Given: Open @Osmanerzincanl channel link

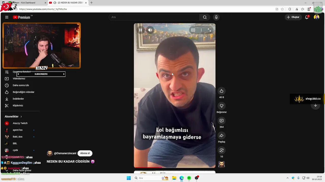Looking at the screenshot, I should 65,153.
